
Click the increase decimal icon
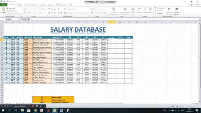[x=102, y=13]
